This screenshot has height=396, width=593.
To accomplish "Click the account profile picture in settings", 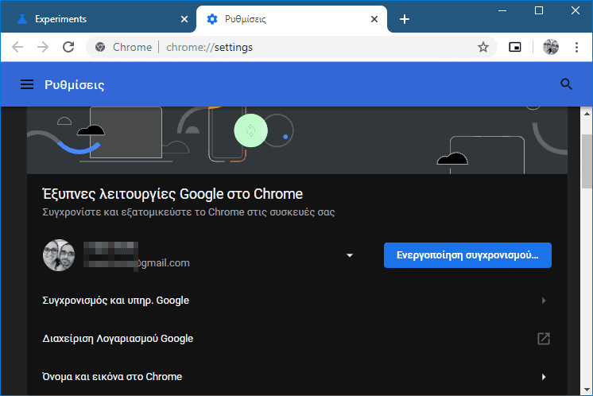I will click(x=59, y=255).
